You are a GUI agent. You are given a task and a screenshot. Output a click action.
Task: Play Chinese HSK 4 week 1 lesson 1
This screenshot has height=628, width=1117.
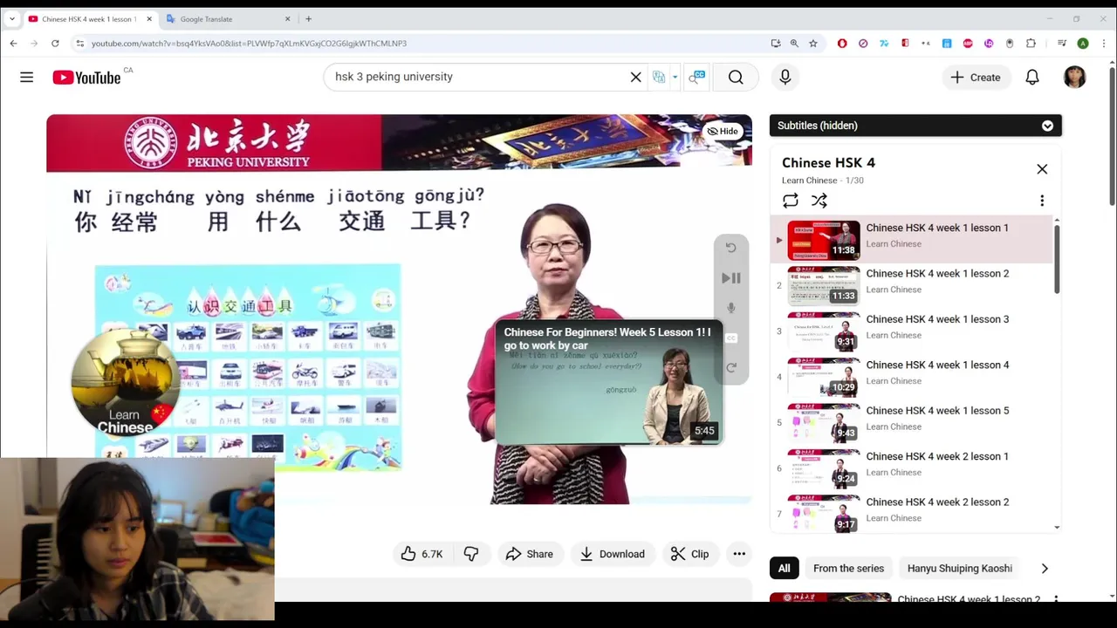click(912, 239)
